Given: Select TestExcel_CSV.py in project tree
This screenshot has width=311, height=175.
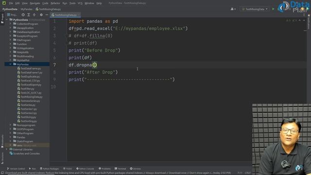Looking at the screenshot, I should pyautogui.click(x=30, y=81).
